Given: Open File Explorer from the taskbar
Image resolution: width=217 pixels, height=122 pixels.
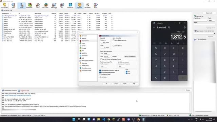Looking at the screenshot, I should click(99, 119).
